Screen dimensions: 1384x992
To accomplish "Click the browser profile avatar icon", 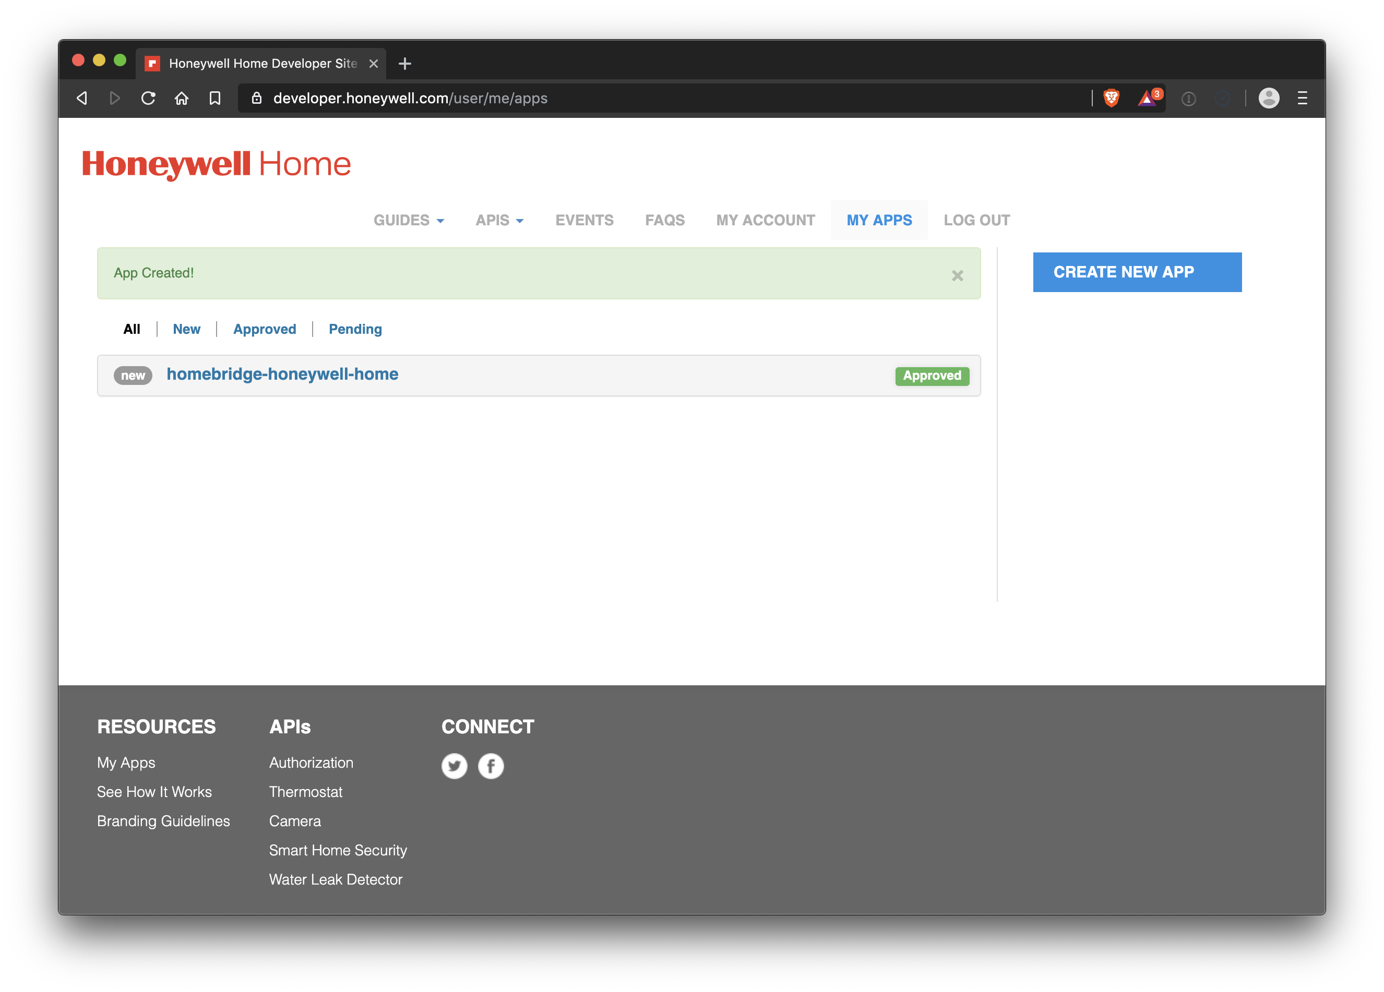I will (x=1269, y=98).
